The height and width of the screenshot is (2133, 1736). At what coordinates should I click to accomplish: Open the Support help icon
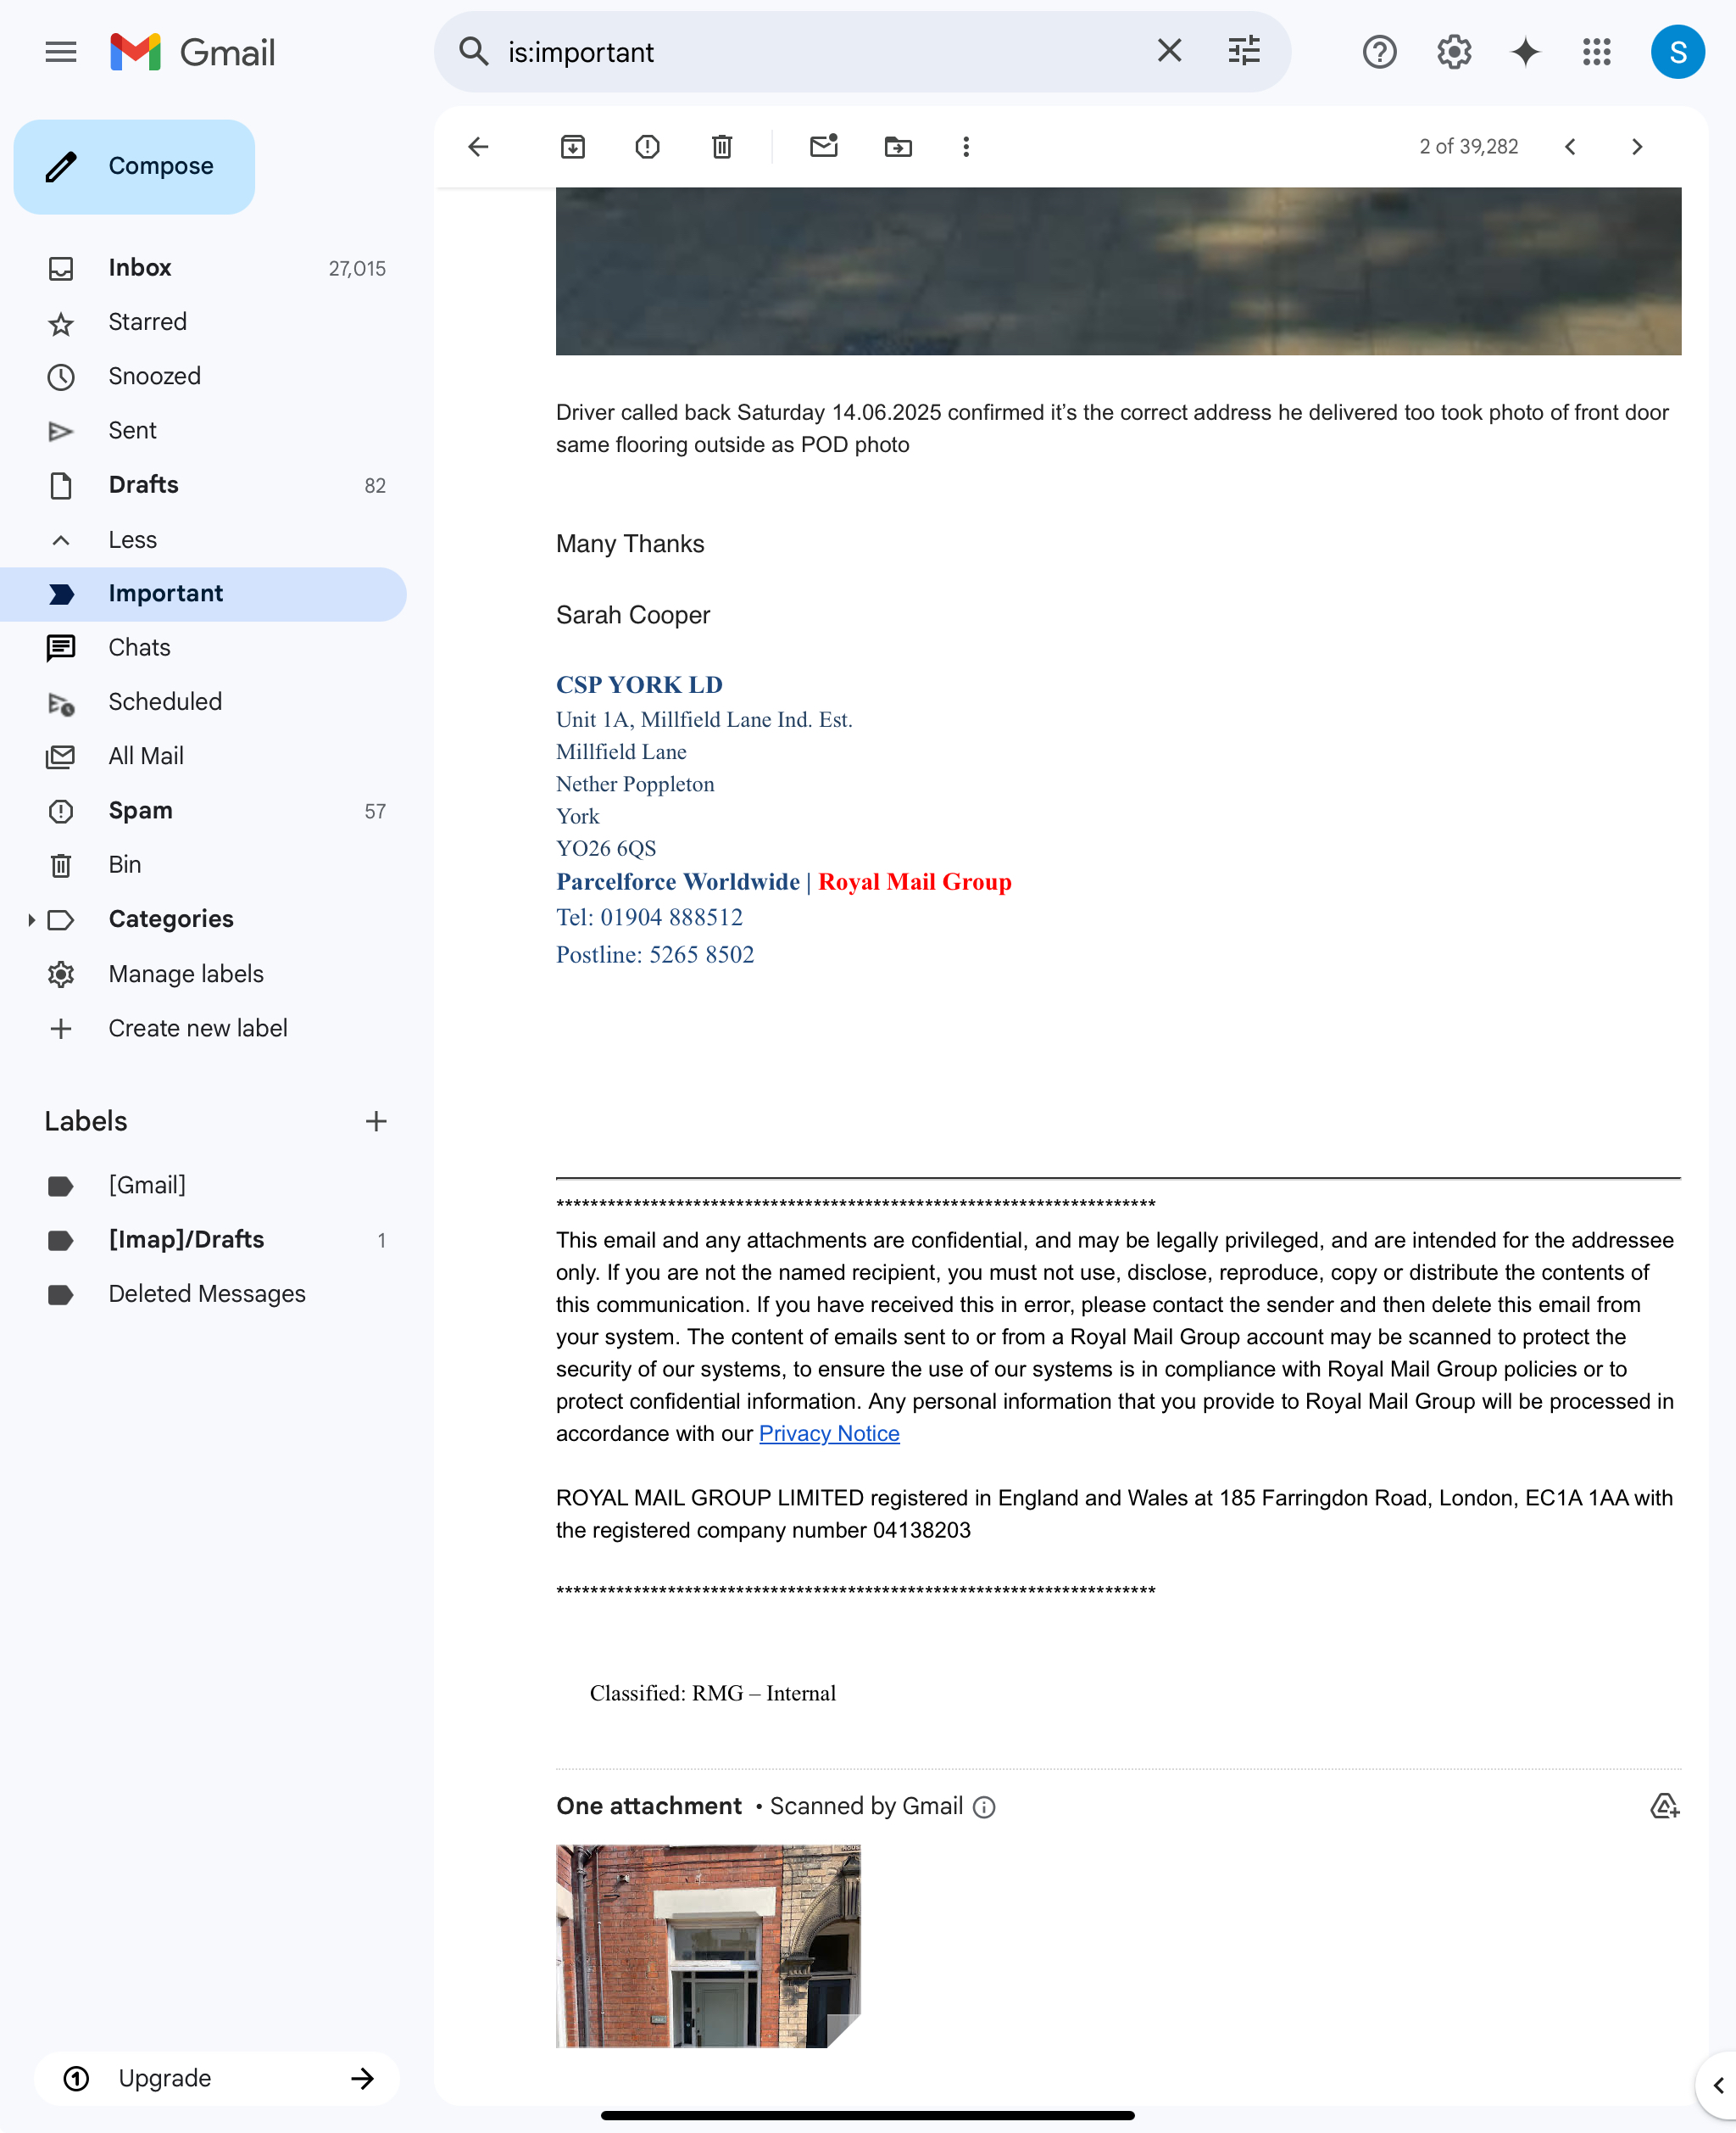pos(1379,52)
